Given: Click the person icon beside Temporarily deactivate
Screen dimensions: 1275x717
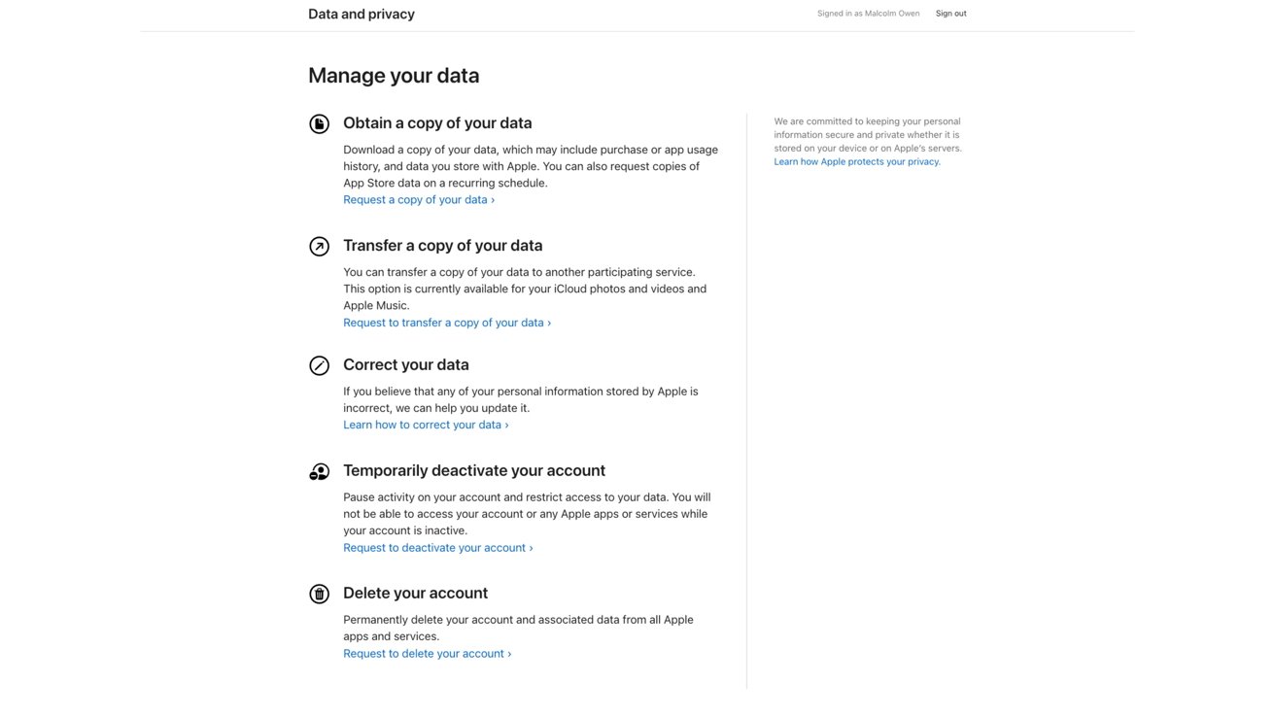Looking at the screenshot, I should [x=319, y=471].
